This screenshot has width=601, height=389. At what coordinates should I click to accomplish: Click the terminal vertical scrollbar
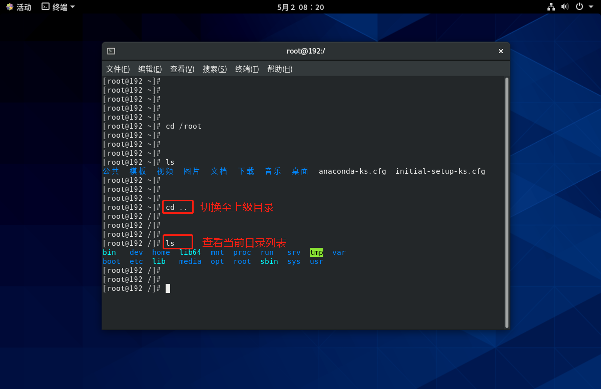coord(506,200)
